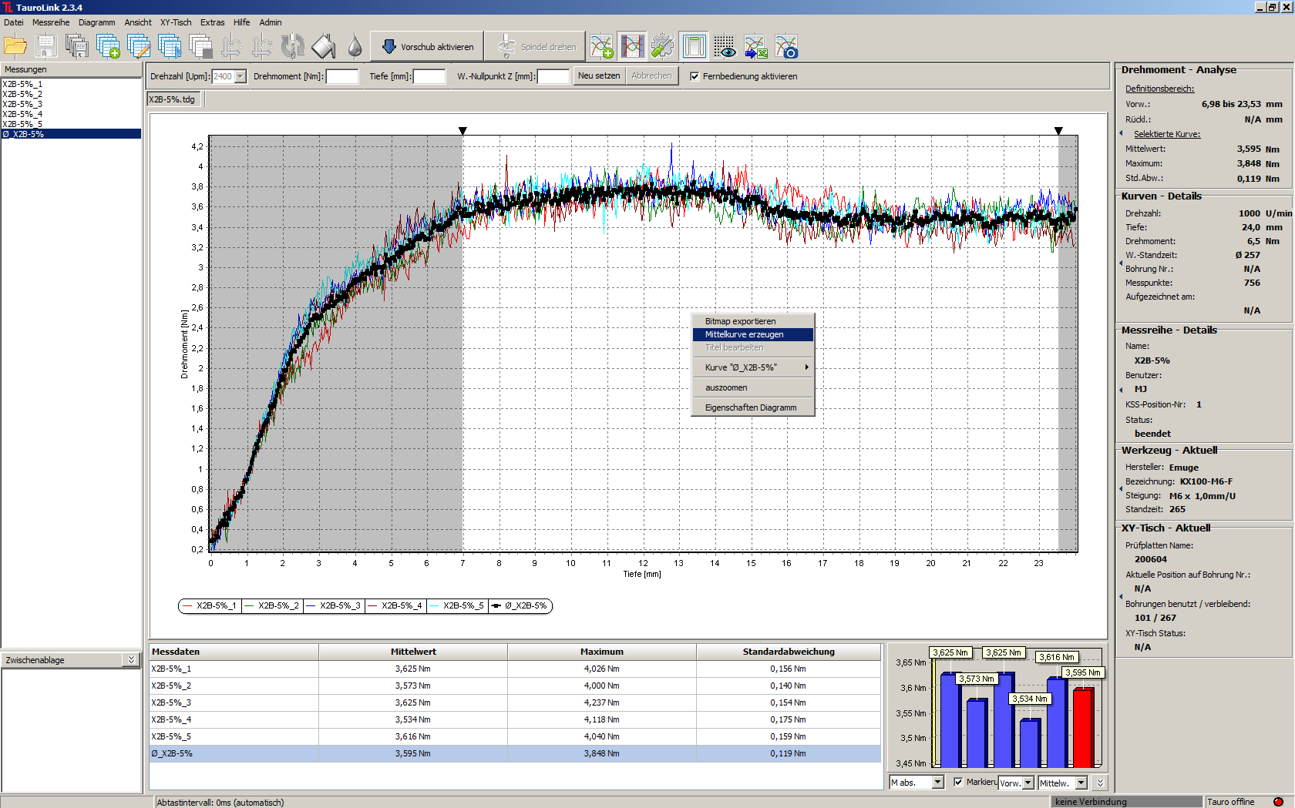Click the tapping tool rotation icon
Viewport: 1295px width, 808px height.
click(293, 47)
